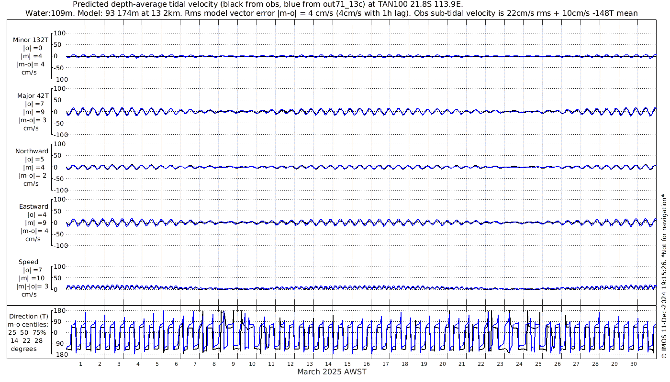Image resolution: width=670 pixels, height=382 pixels.
Task: Click the '-50' tick of the Northward panel
Action: point(59,179)
